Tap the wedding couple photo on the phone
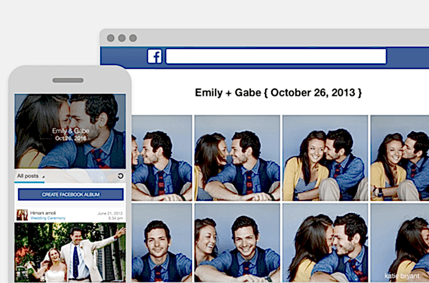 click(x=70, y=252)
